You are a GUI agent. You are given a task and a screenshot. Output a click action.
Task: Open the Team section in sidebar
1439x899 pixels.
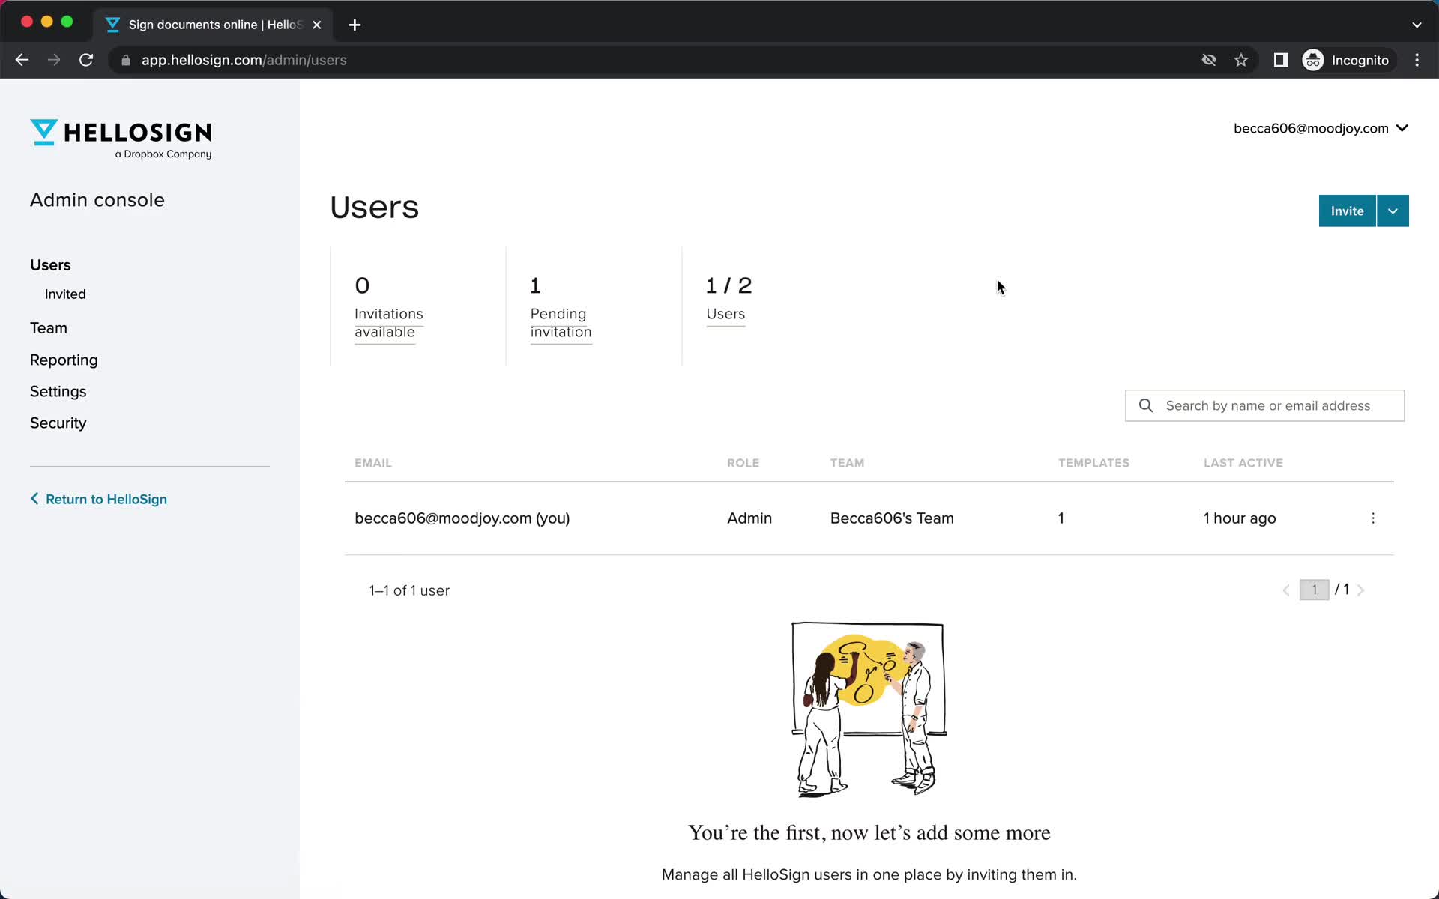tap(49, 327)
